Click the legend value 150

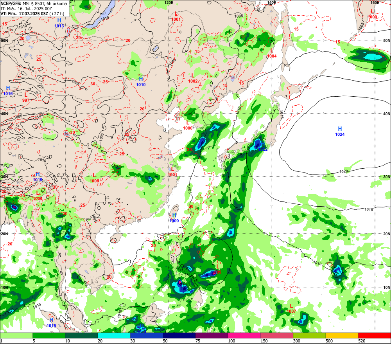pyautogui.click(x=264, y=341)
